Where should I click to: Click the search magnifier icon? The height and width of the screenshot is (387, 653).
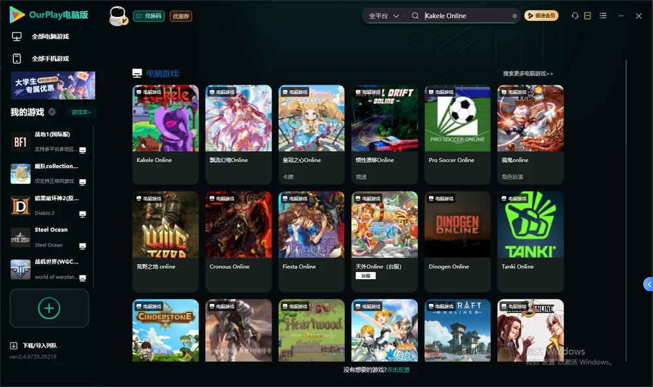[x=415, y=16]
